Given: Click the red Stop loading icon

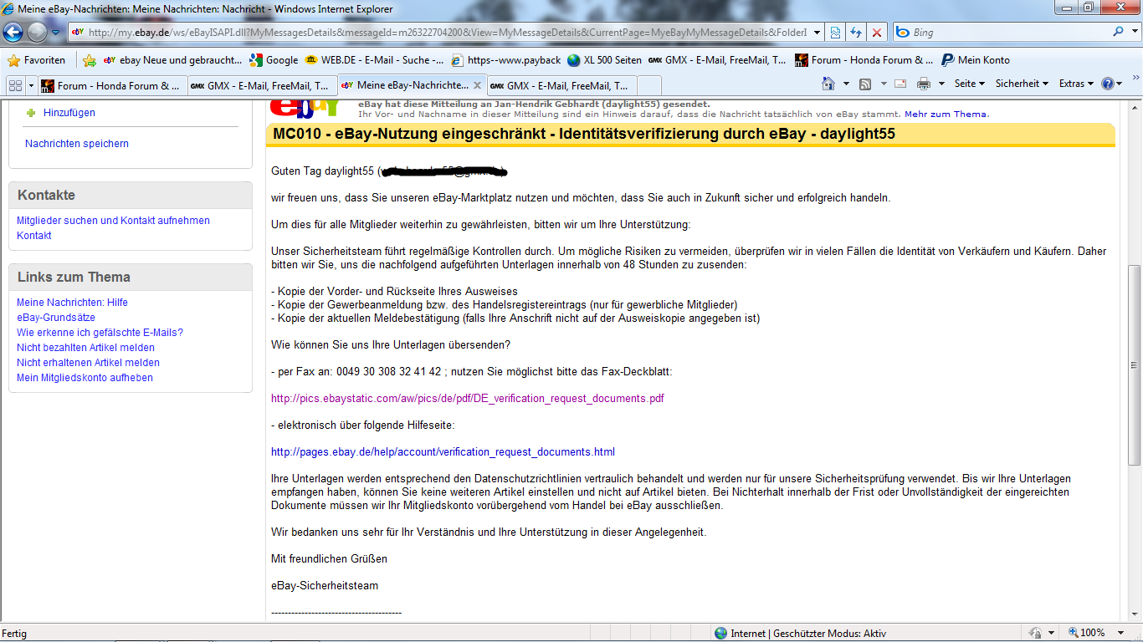Looking at the screenshot, I should pyautogui.click(x=876, y=32).
